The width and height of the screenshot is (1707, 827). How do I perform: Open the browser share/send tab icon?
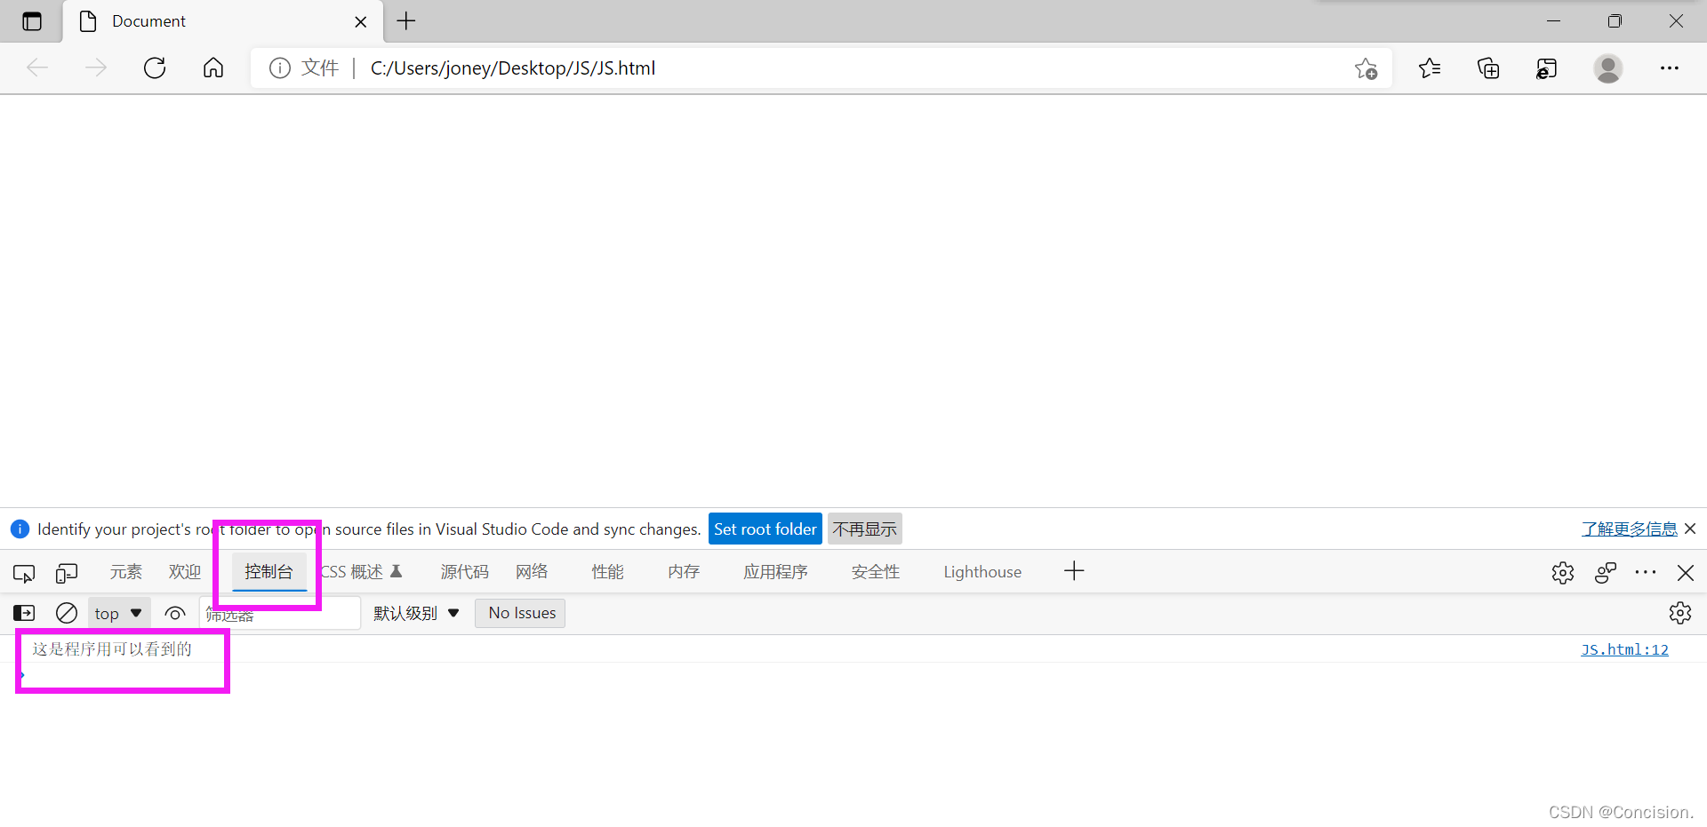1547,68
